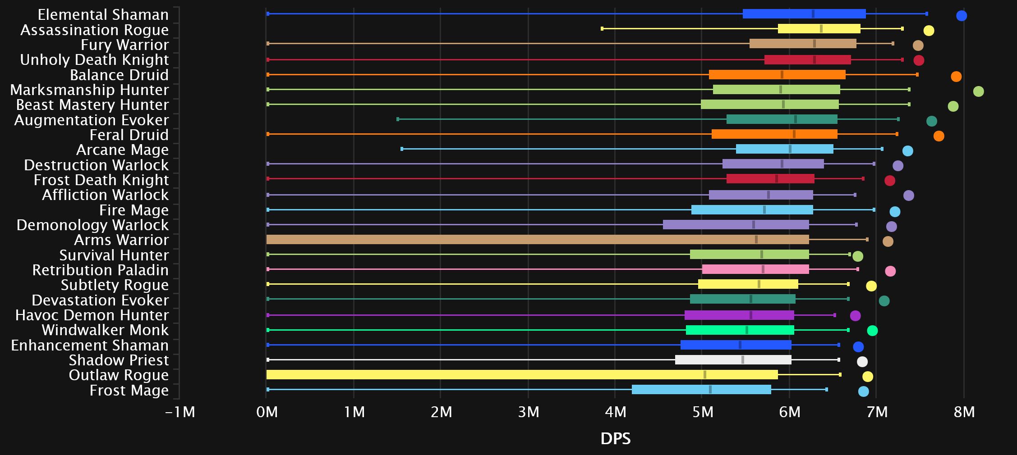Click the 5M tick label on x-axis
The height and width of the screenshot is (455, 1017).
702,412
